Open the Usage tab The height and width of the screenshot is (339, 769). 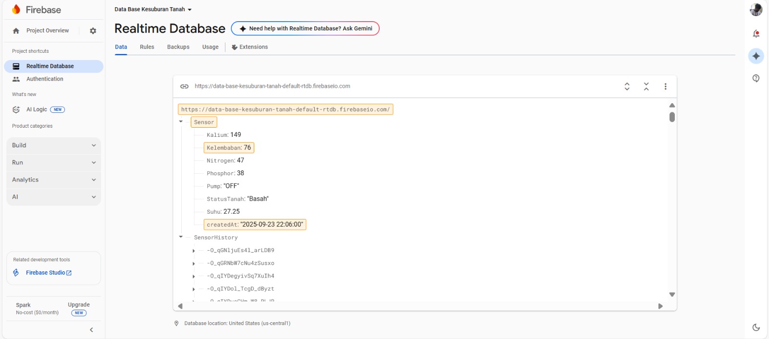[x=210, y=47]
